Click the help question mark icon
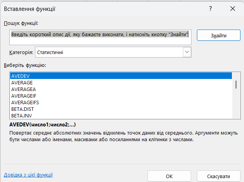The width and height of the screenshot is (244, 182). [x=210, y=8]
